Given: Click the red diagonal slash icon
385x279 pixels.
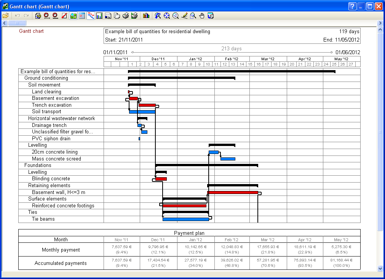Looking at the screenshot, I should pos(64,16).
